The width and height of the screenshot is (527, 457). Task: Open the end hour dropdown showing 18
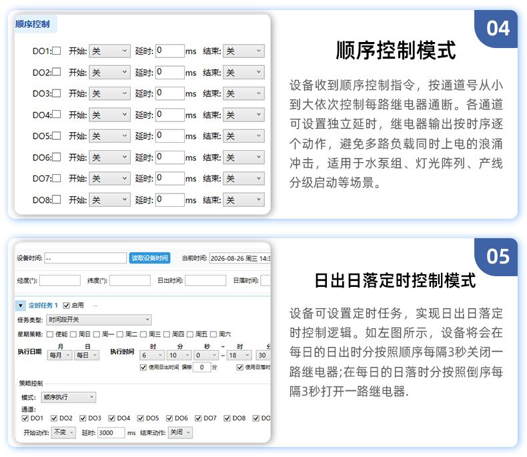click(x=239, y=355)
